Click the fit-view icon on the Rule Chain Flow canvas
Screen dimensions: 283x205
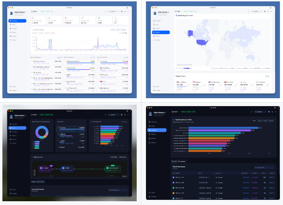click(35, 175)
